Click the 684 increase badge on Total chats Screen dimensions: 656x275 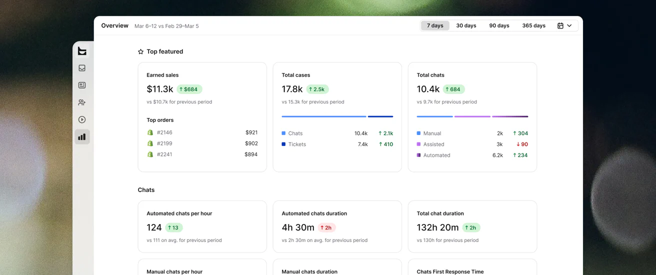(x=453, y=89)
